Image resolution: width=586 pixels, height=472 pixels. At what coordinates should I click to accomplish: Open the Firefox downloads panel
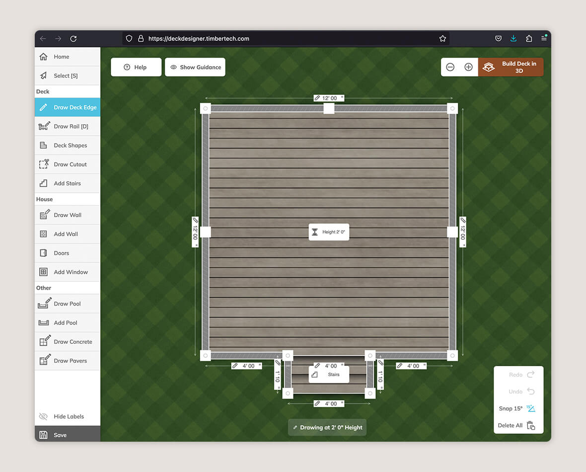[513, 38]
